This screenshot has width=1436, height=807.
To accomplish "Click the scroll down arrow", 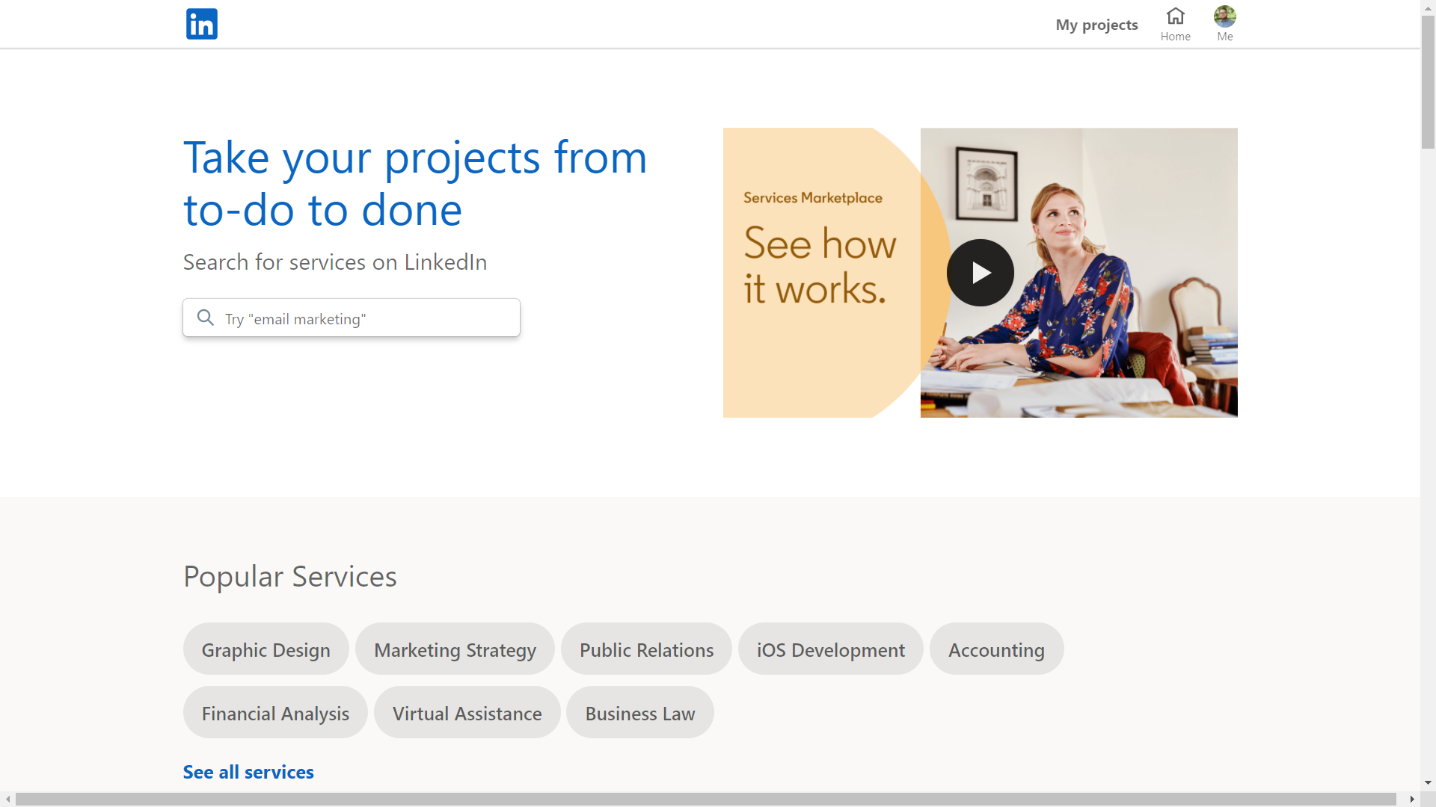I will [1428, 782].
